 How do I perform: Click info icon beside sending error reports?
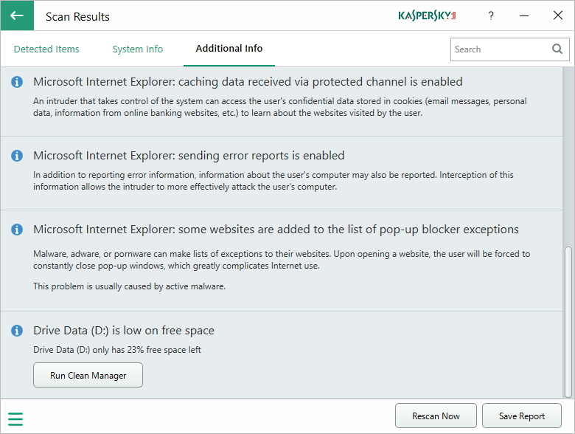[x=17, y=156]
